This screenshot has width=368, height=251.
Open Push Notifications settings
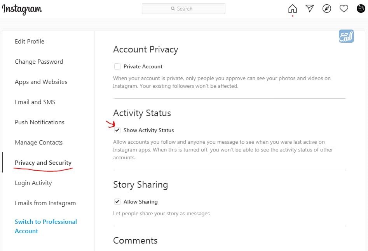[39, 122]
